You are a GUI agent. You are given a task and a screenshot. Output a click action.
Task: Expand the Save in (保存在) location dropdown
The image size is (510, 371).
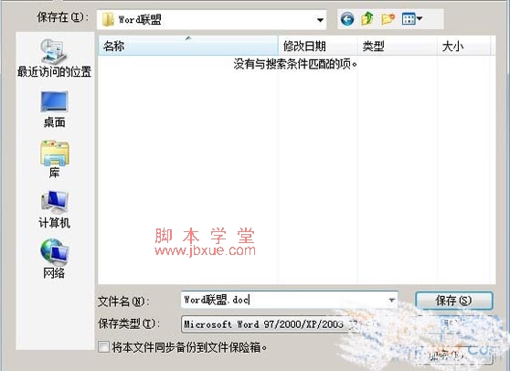click(x=321, y=20)
